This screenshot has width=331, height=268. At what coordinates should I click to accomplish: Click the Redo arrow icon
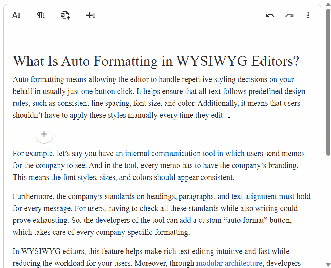(289, 15)
